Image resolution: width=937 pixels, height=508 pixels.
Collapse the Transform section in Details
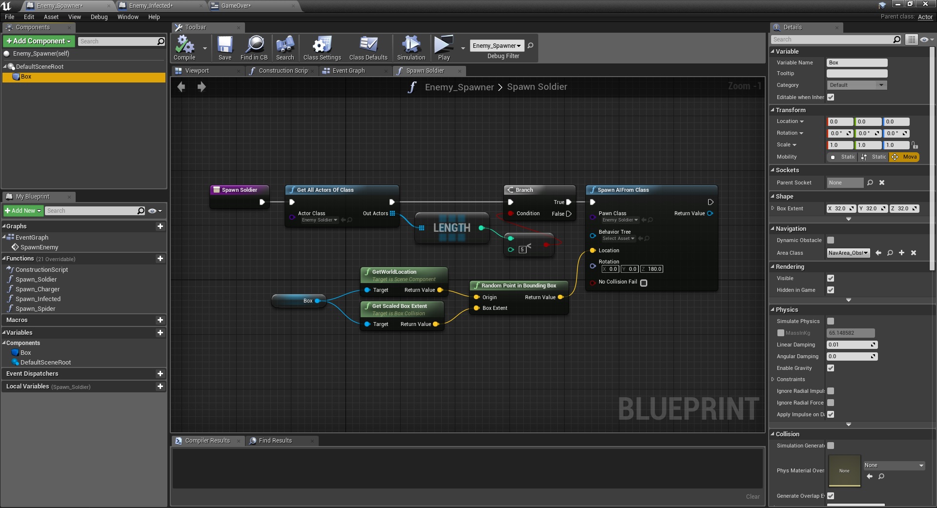click(x=773, y=110)
